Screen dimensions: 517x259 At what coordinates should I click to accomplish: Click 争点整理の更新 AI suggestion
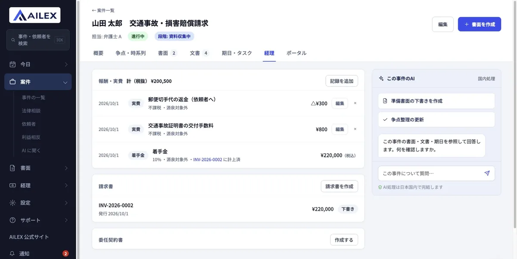coord(436,120)
